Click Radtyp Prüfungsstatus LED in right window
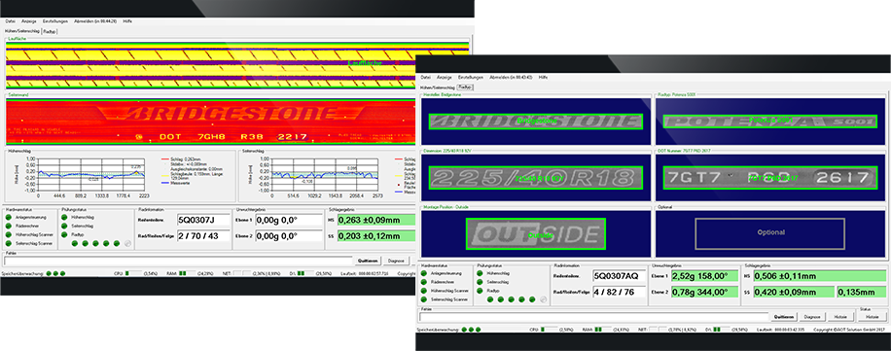 [x=481, y=291]
